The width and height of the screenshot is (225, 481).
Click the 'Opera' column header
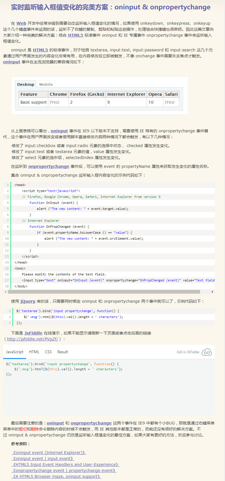coord(155,94)
